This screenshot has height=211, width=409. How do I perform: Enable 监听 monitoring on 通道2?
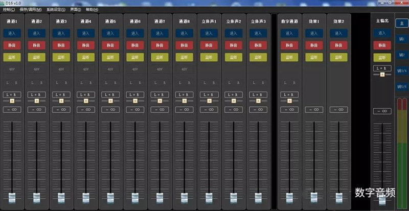pos(37,57)
